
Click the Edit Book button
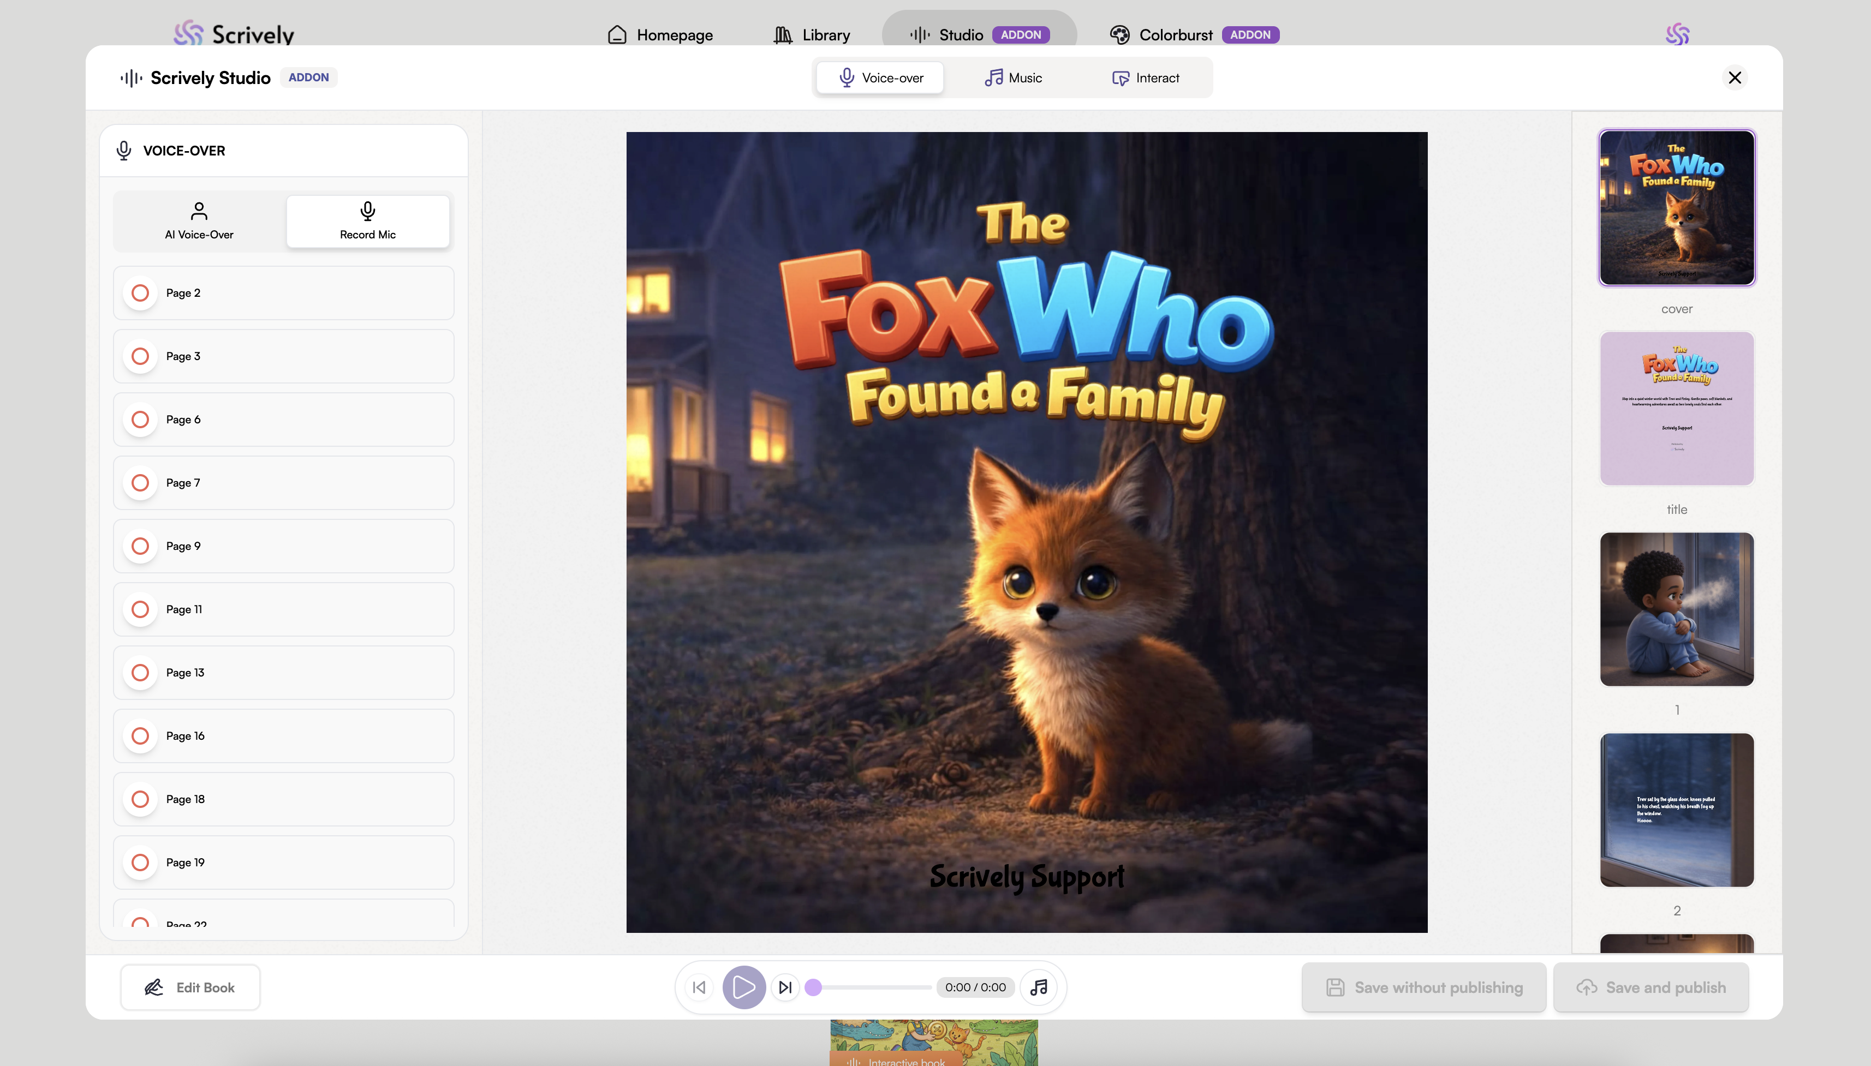click(x=189, y=987)
